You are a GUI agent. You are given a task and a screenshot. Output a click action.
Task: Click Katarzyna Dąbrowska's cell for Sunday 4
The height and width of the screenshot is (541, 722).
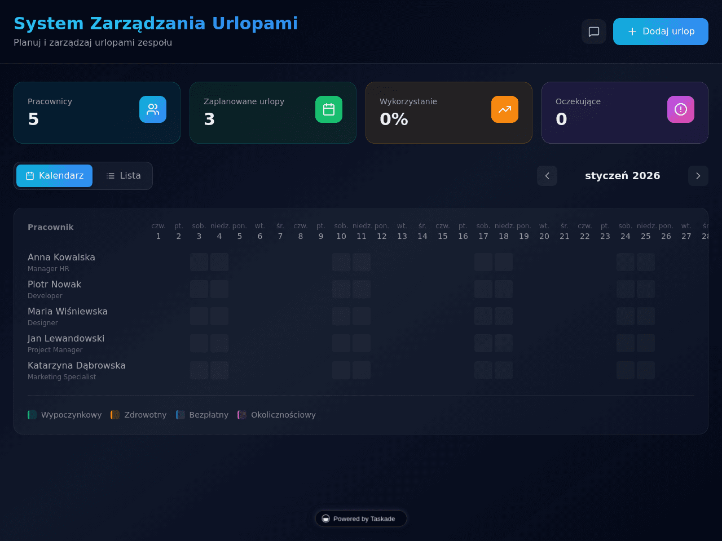click(219, 370)
